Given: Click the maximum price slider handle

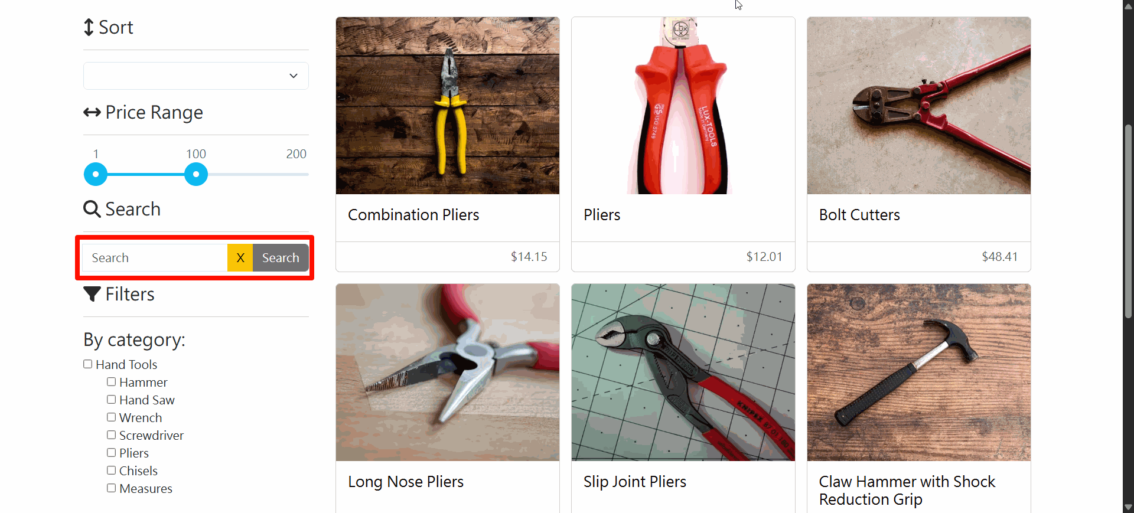Looking at the screenshot, I should (x=196, y=174).
